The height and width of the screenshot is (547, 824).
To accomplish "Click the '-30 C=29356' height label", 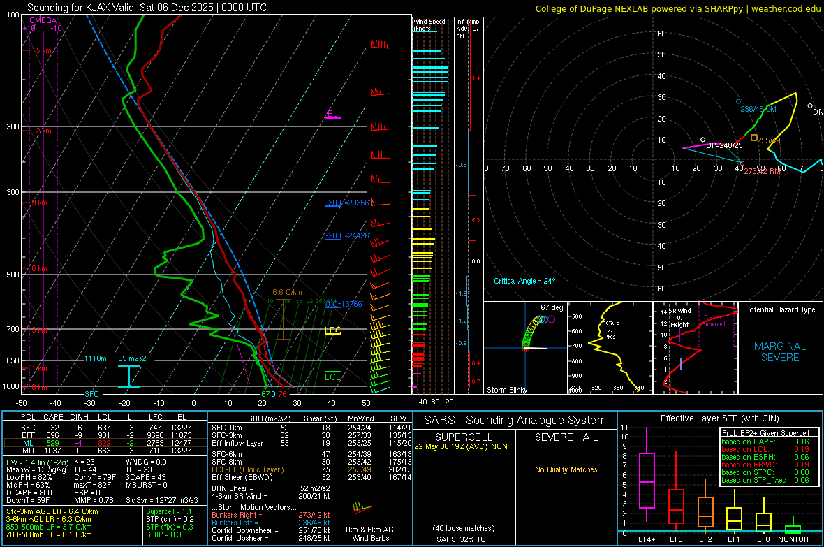I will coord(348,203).
